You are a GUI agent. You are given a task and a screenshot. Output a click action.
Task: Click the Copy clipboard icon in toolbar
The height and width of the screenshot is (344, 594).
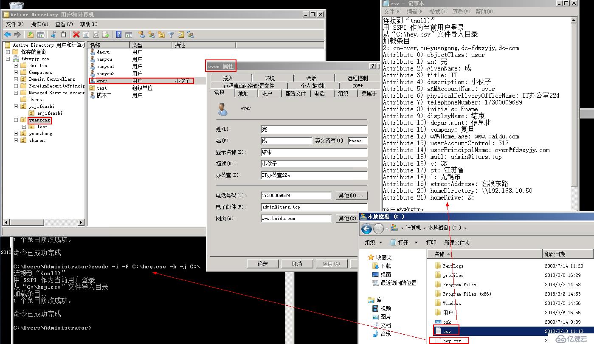(63, 35)
